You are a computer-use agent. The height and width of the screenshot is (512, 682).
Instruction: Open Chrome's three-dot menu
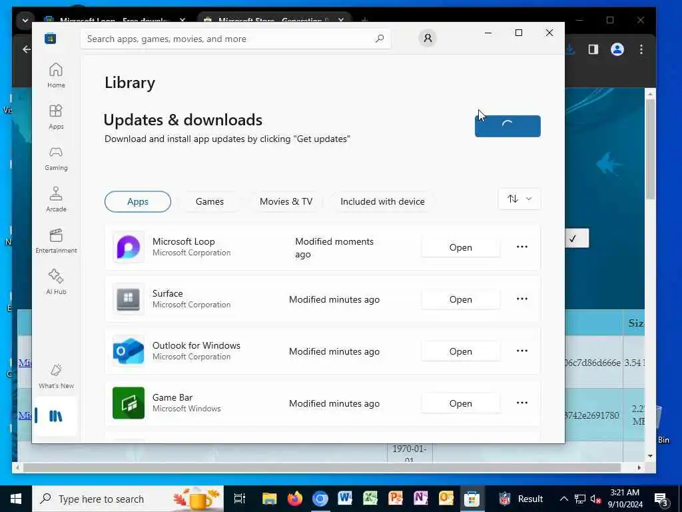pos(641,49)
